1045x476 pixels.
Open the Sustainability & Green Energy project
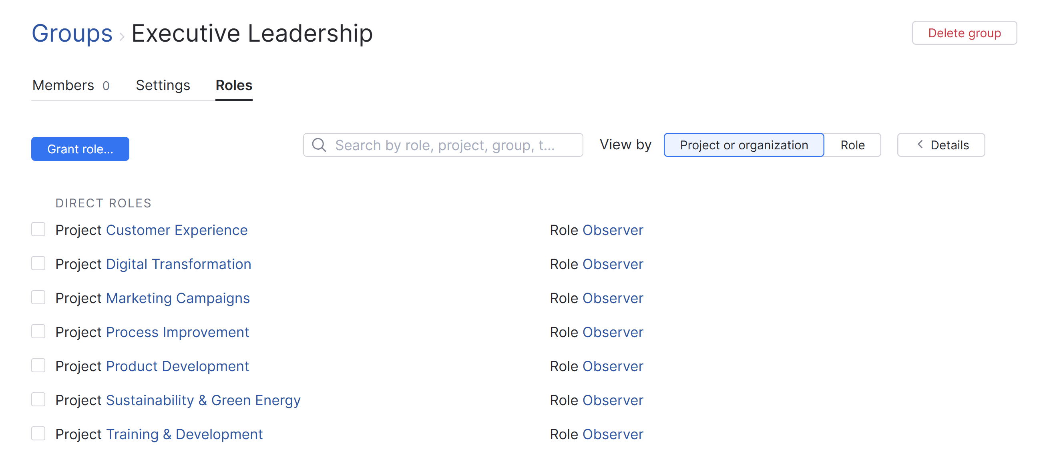click(203, 400)
